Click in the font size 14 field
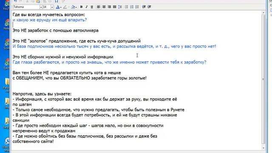The height and width of the screenshot is (153, 272). 46,7
